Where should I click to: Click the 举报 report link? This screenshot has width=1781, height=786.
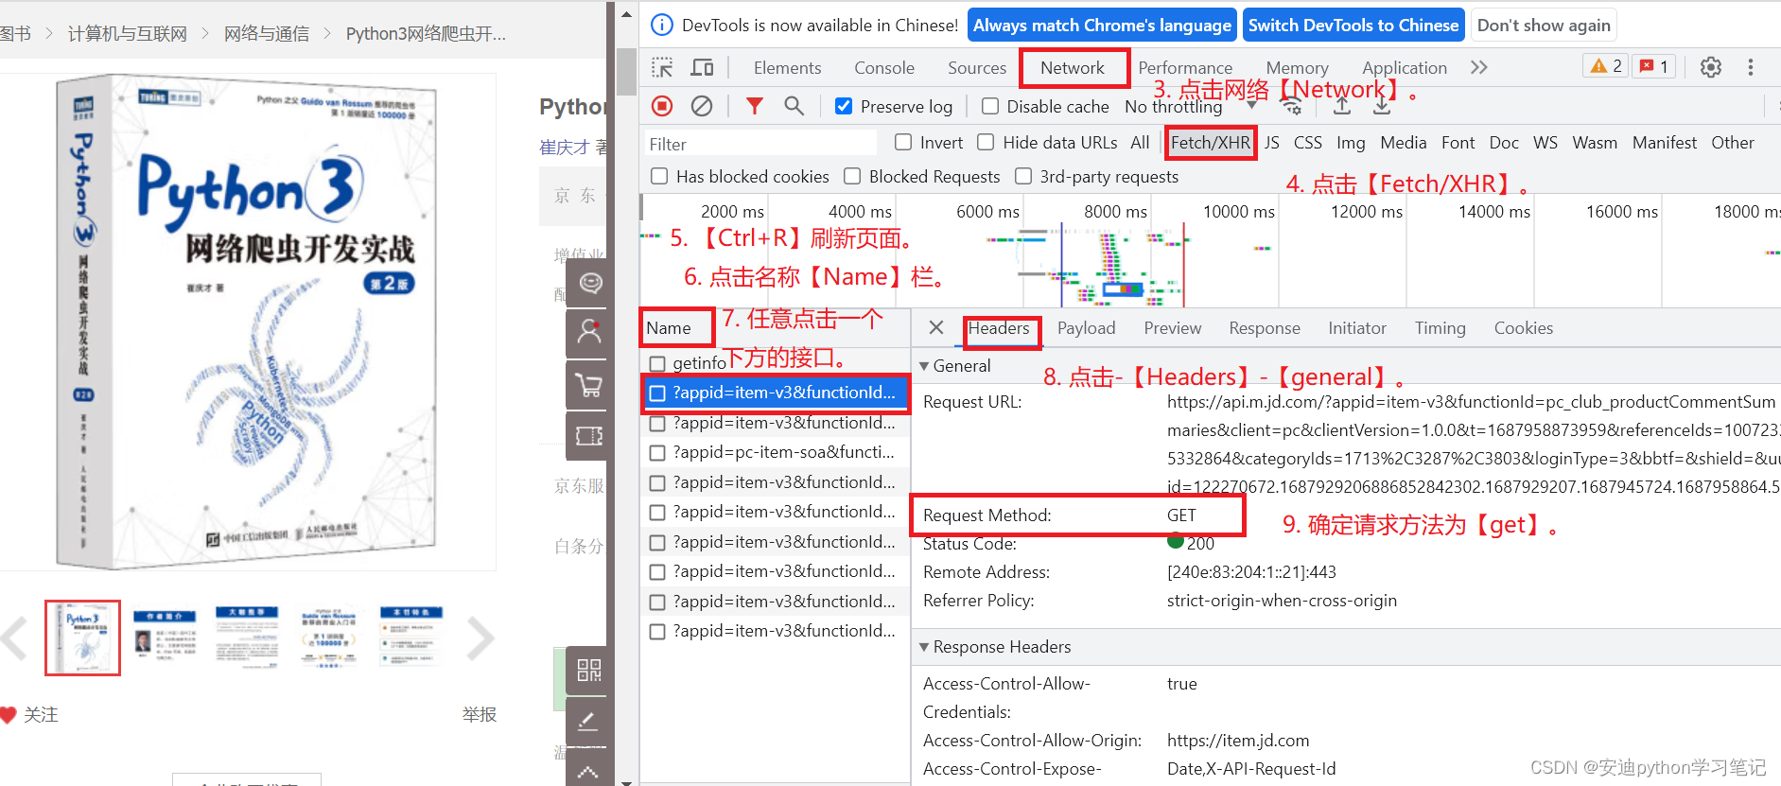(x=480, y=714)
